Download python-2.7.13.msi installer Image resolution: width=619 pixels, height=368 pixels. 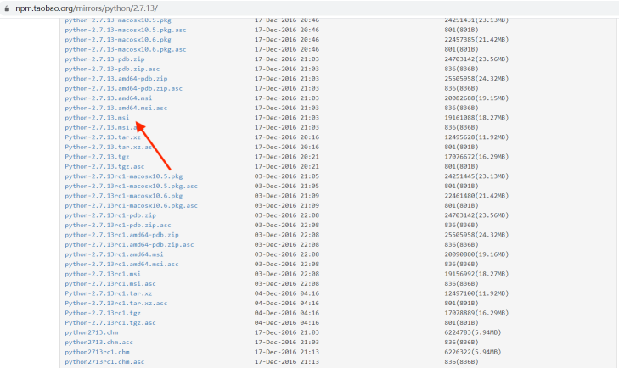[97, 118]
